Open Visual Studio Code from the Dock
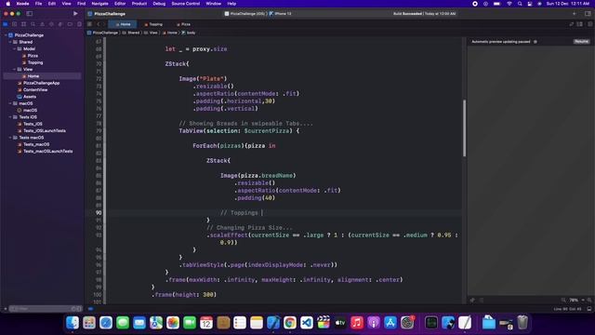Screen dimensions: 595x335 coord(307,323)
